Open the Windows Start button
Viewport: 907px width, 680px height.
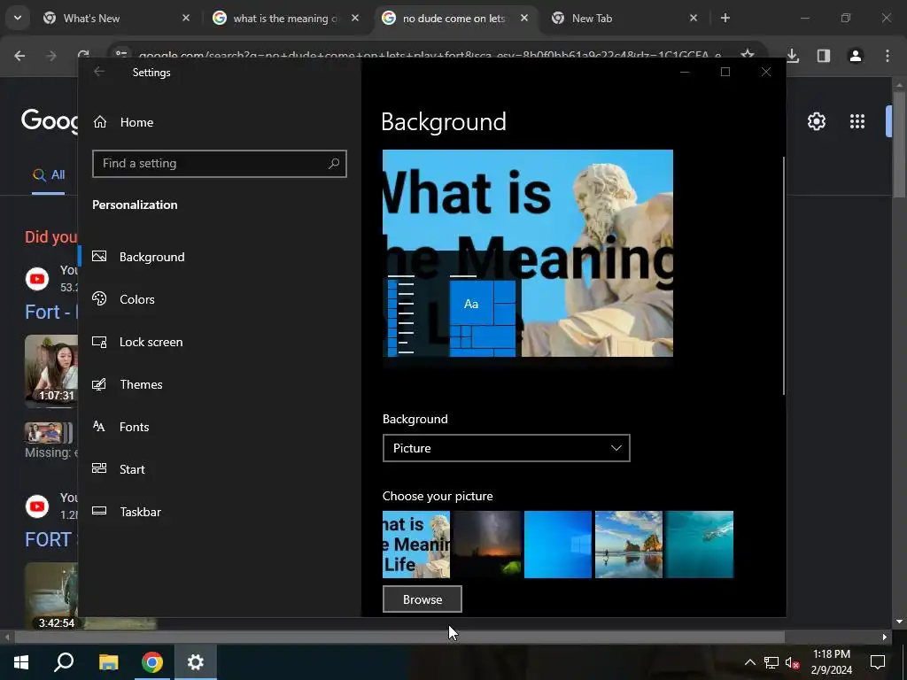point(21,662)
